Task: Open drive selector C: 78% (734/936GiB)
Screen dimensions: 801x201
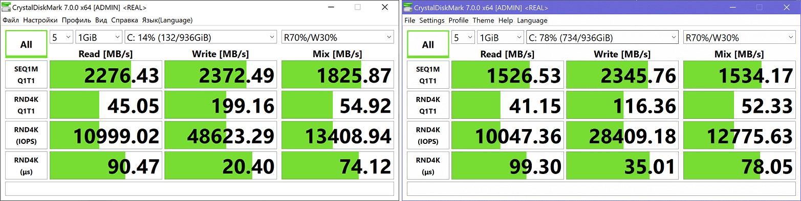Action: pyautogui.click(x=602, y=37)
